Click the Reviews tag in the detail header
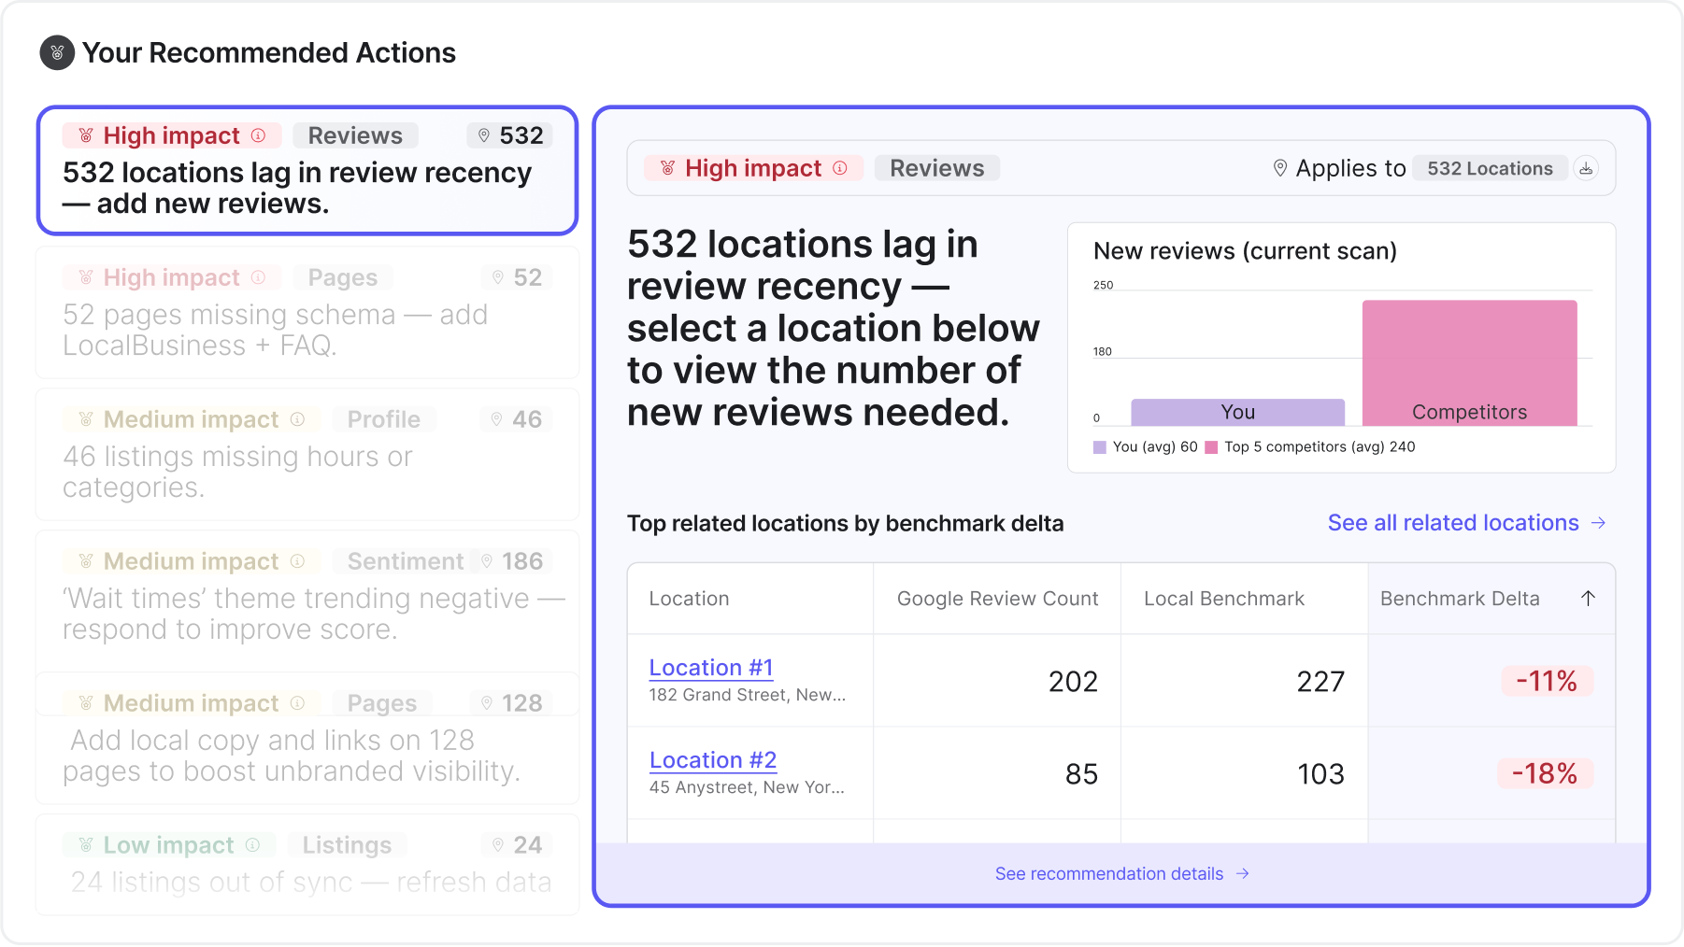The width and height of the screenshot is (1684, 947). point(936,168)
